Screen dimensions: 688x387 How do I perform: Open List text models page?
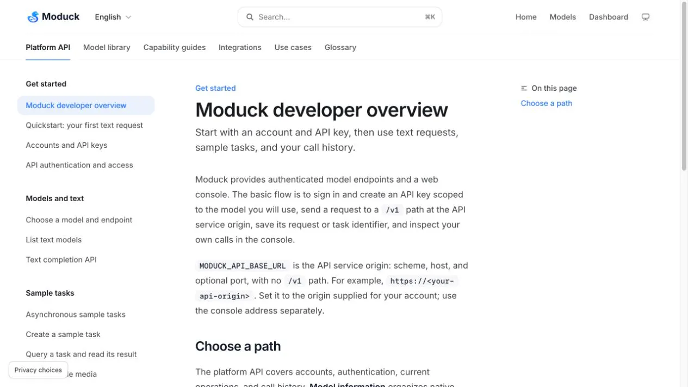tap(53, 240)
